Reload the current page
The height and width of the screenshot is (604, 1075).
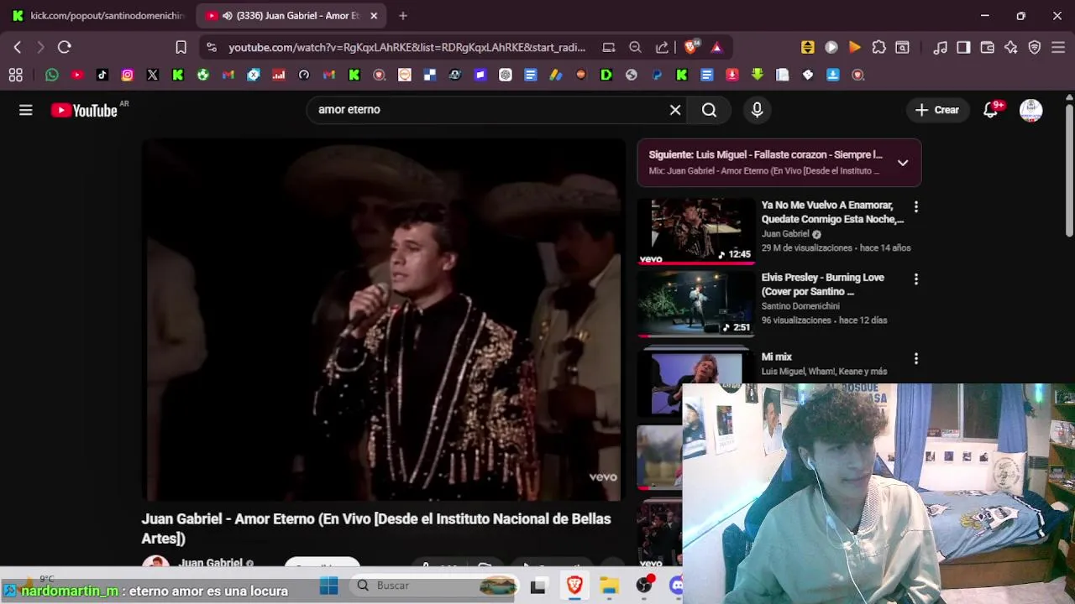coord(65,48)
